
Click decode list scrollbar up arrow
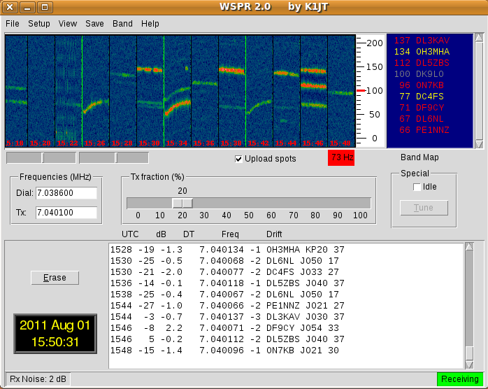[x=469, y=247]
